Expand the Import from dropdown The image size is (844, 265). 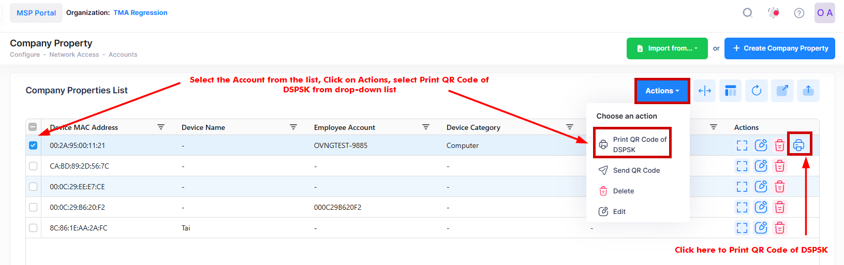[x=667, y=48]
